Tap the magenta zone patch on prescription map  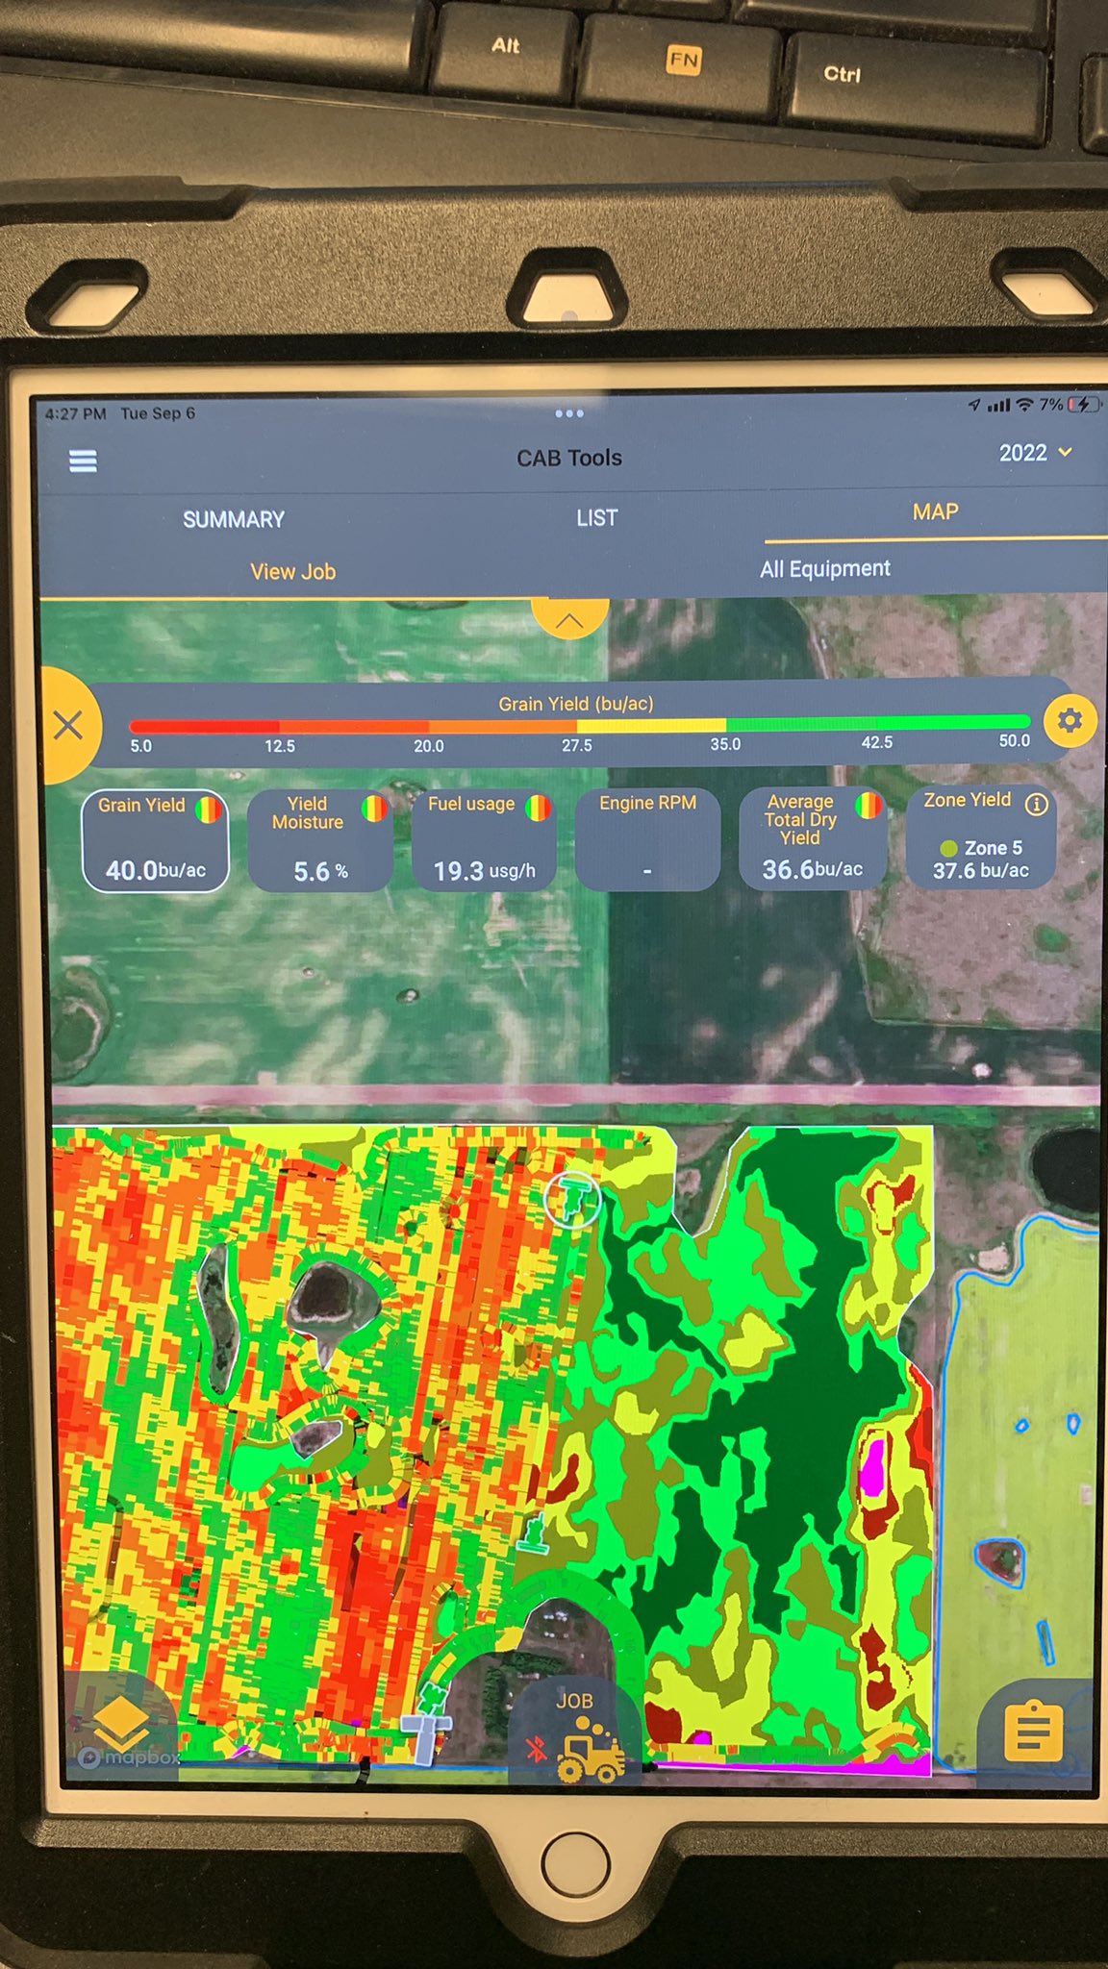[871, 1468]
